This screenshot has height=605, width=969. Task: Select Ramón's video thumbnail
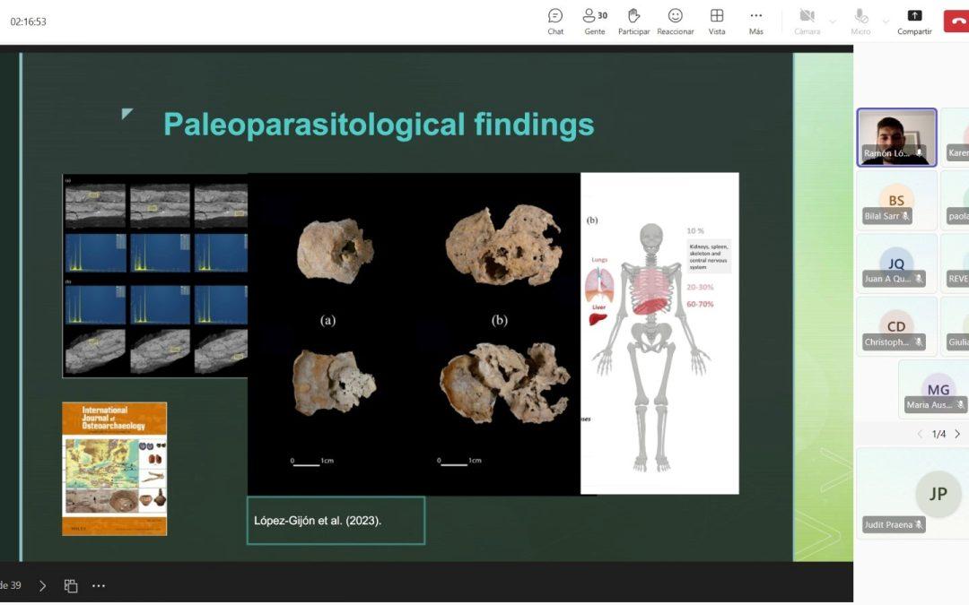click(896, 137)
